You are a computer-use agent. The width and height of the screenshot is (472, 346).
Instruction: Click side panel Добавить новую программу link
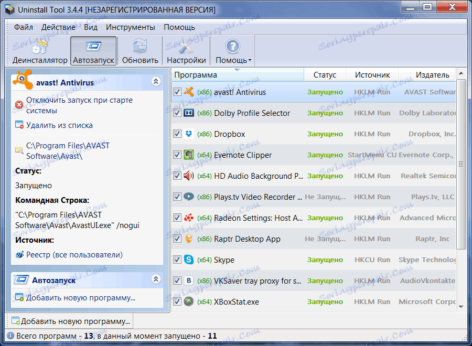point(81,298)
